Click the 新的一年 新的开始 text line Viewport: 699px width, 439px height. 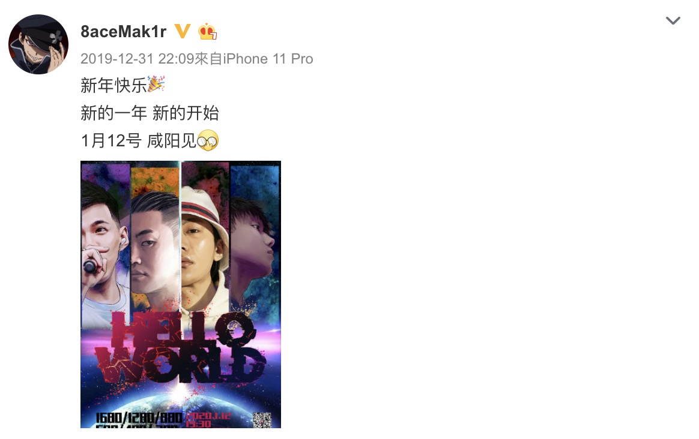[150, 113]
